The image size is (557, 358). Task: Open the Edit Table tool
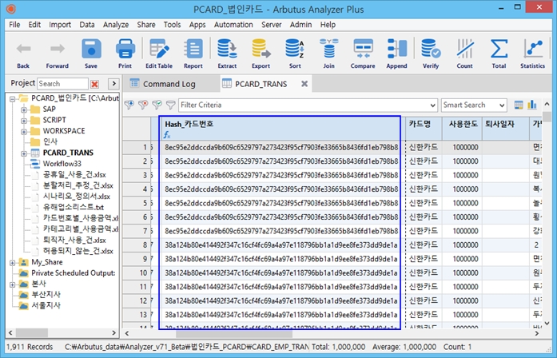point(159,54)
